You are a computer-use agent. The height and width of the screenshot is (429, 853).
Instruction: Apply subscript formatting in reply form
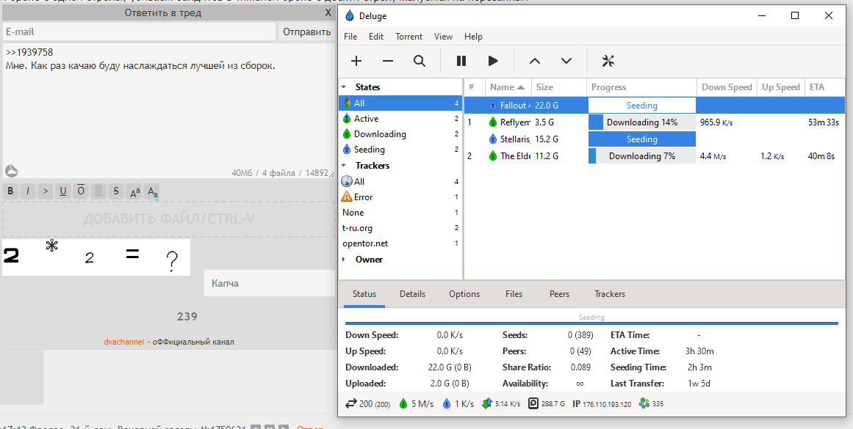(152, 191)
